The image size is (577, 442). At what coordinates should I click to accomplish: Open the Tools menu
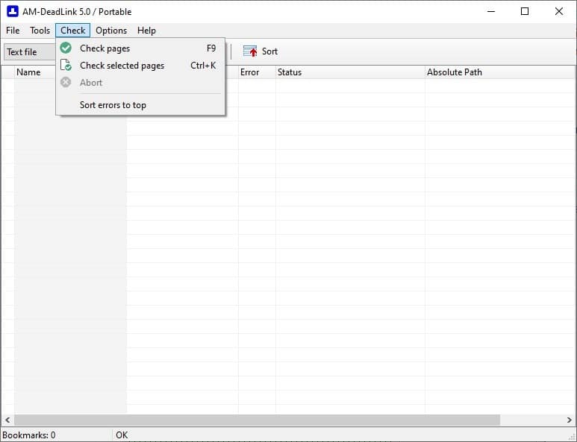point(40,31)
